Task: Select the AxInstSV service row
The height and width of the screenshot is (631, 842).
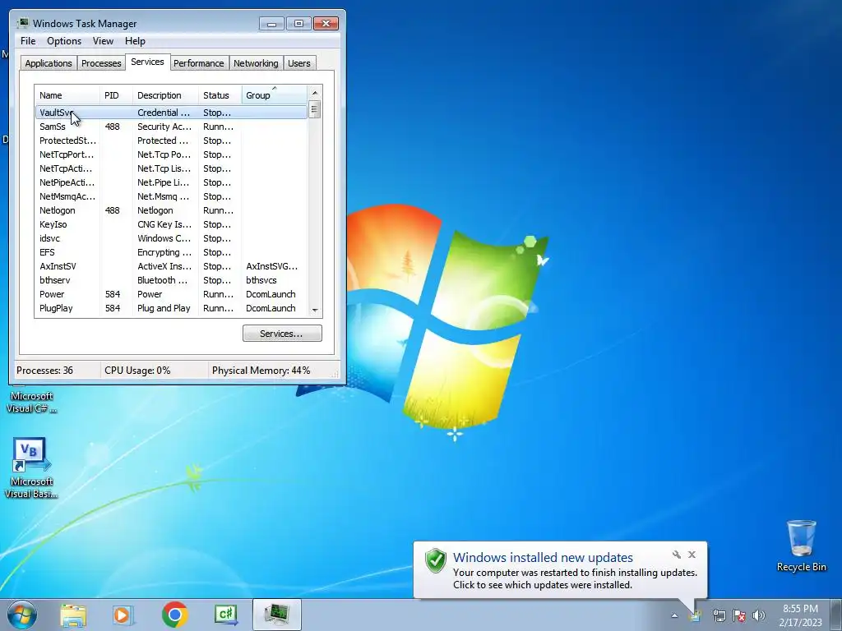Action: (171, 266)
